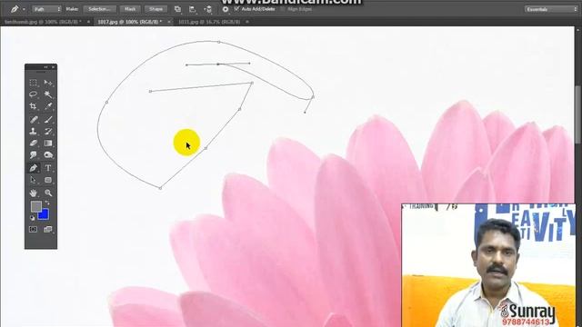Select the Gradient tool

[x=48, y=143]
